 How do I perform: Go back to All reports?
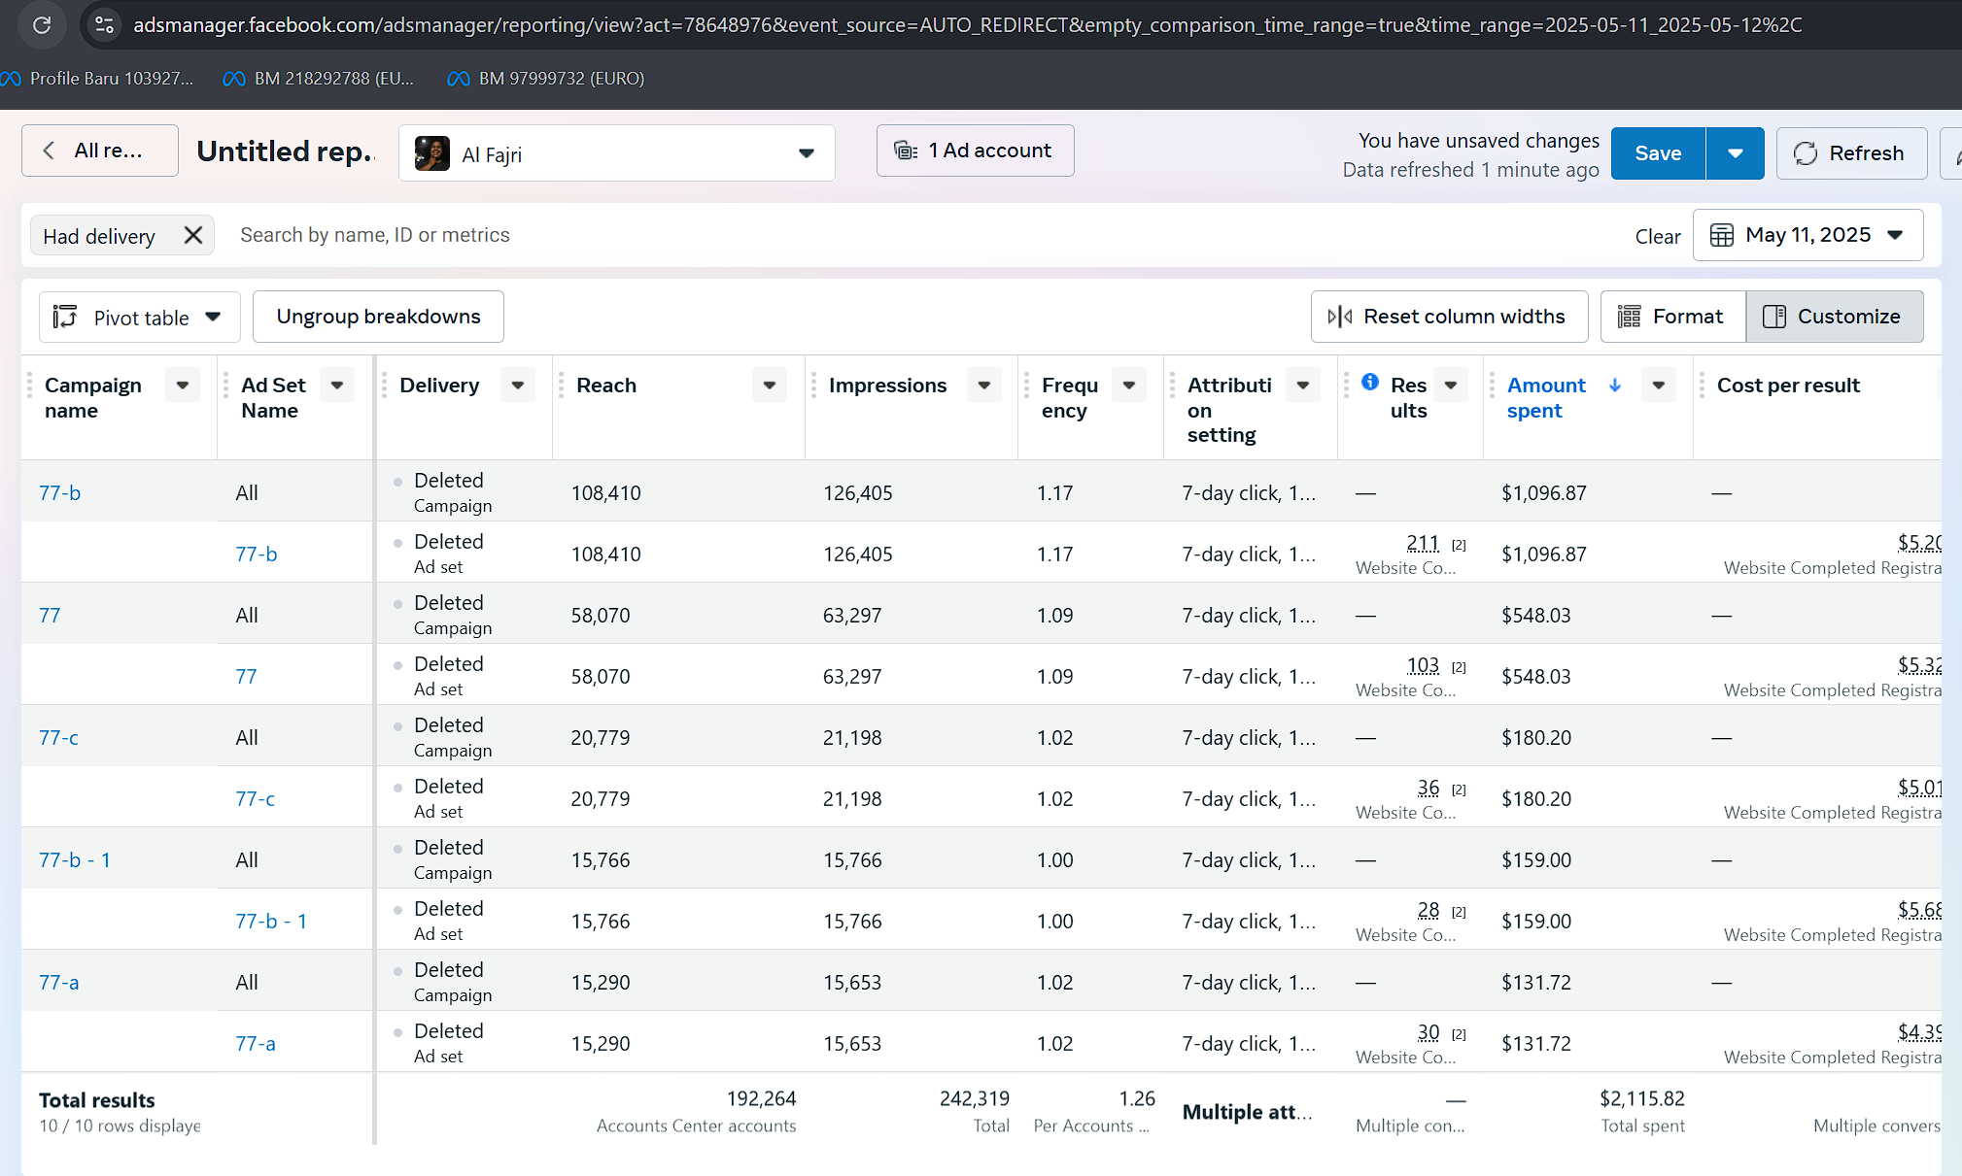point(99,151)
